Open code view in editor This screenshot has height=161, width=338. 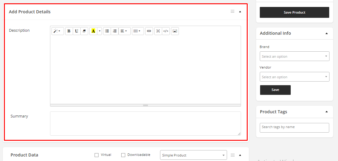tap(166, 31)
